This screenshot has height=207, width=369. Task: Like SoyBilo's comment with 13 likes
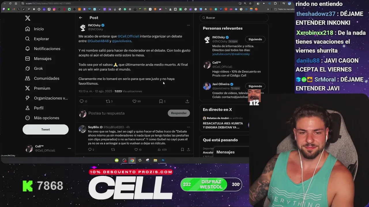click(x=136, y=149)
